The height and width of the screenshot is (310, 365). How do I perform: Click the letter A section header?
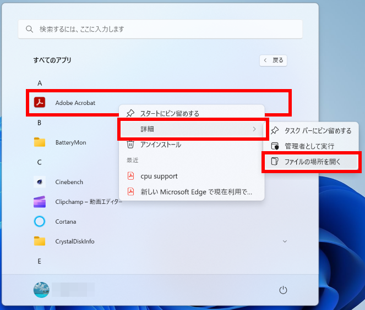coord(40,83)
